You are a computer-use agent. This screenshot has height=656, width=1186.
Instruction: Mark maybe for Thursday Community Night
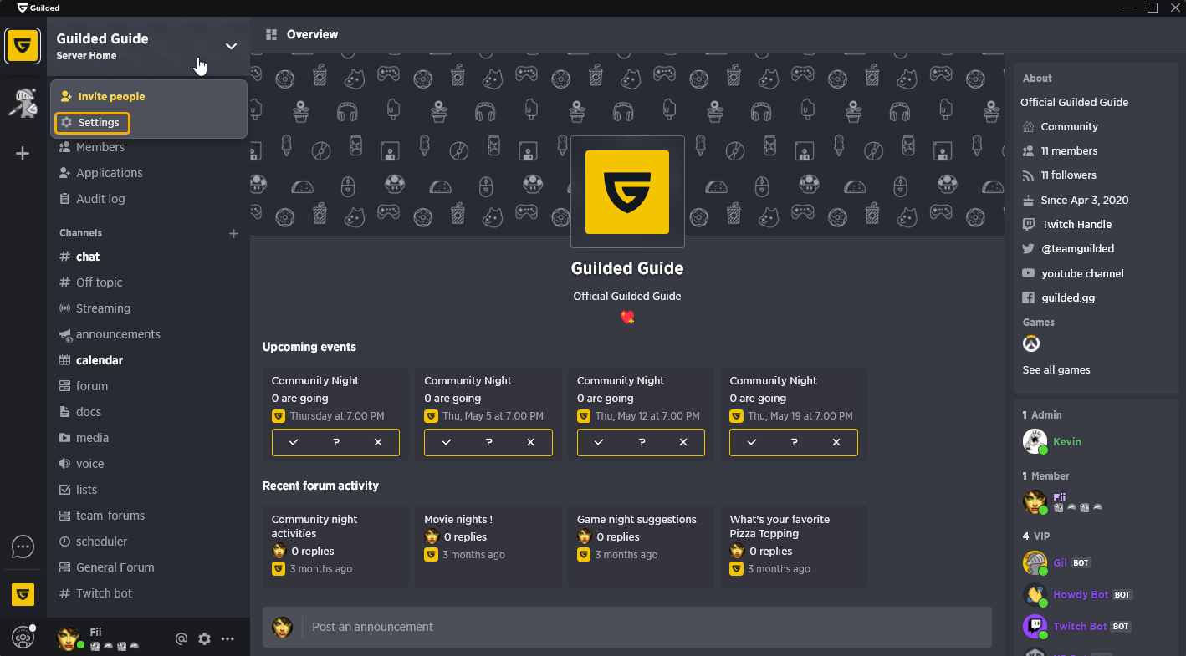pyautogui.click(x=336, y=442)
